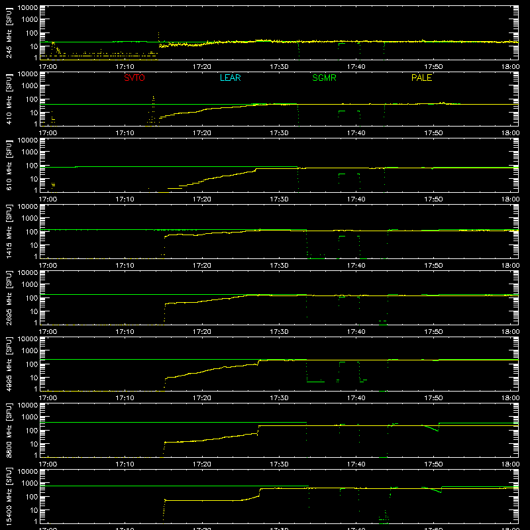Select the 4995 MHz [SFU] axis title
Viewport: 530px width, 530px height.
[x=9, y=364]
